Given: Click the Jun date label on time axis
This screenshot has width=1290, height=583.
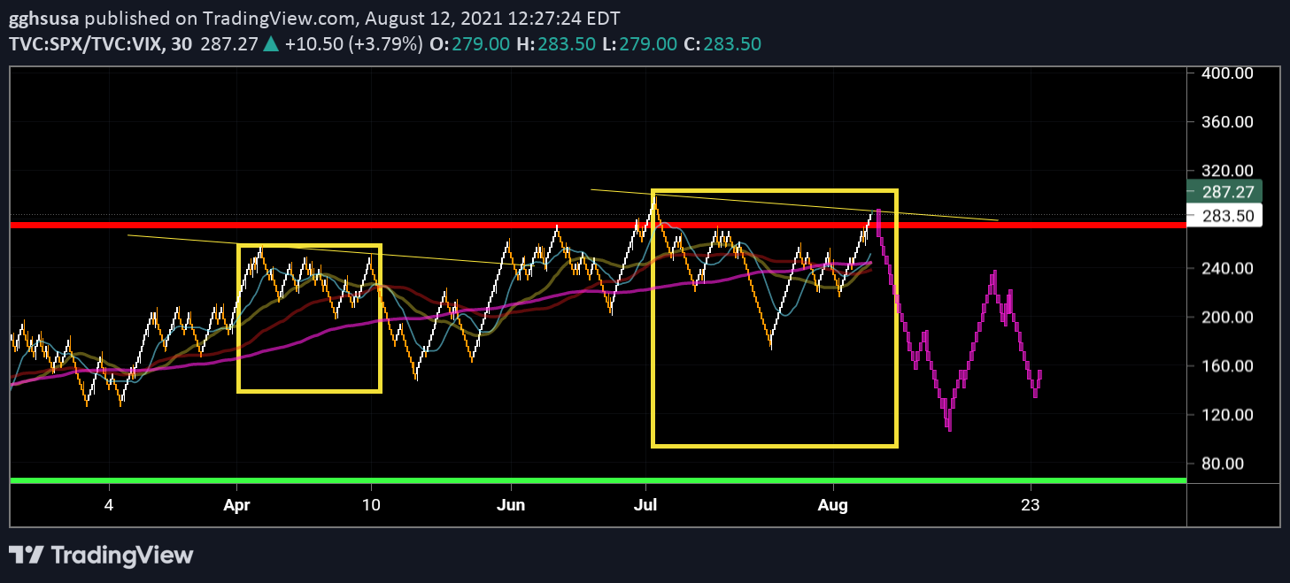Looking at the screenshot, I should pos(511,505).
